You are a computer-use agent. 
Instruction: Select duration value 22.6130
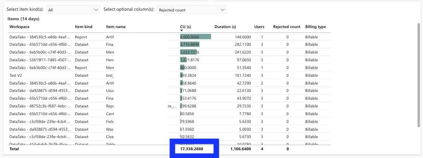tap(243, 90)
